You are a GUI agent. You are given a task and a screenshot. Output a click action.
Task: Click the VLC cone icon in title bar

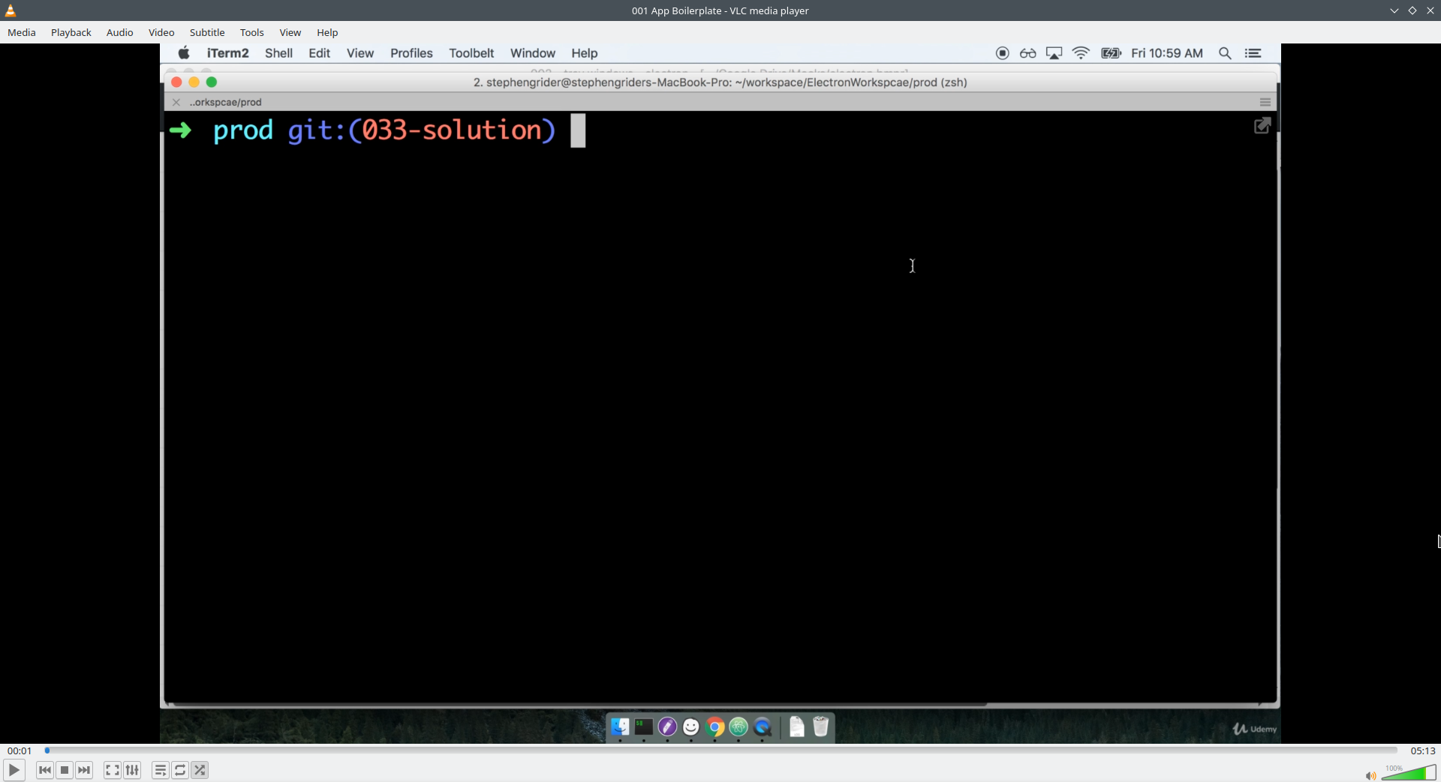point(11,10)
